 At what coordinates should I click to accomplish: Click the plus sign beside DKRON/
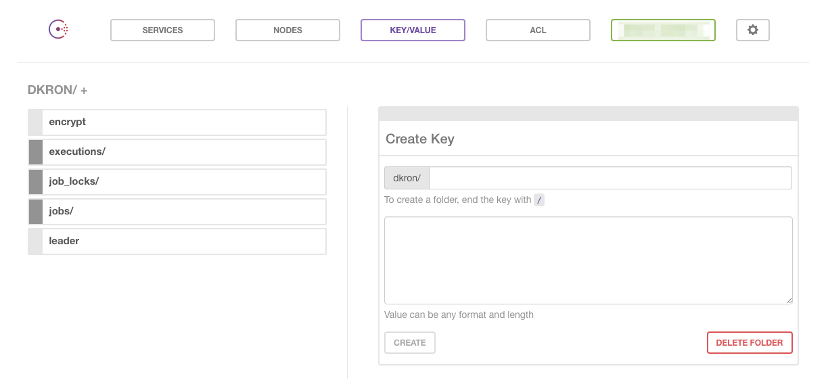coord(84,91)
